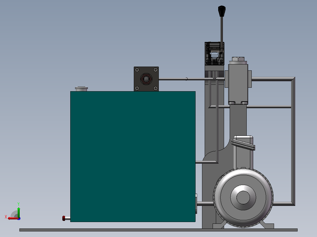Image resolution: width=317 pixels, height=237 pixels.
Task: Select the teal oil tank body
Action: [x=133, y=157]
